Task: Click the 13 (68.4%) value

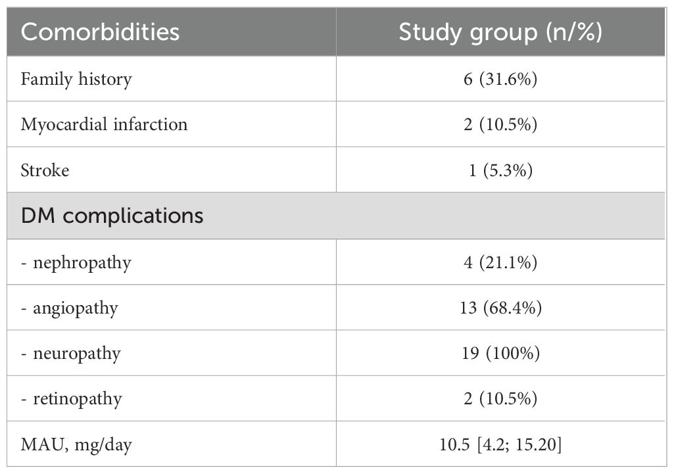Action: point(500,308)
